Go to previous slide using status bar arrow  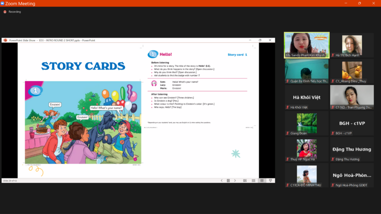[x=222, y=181]
